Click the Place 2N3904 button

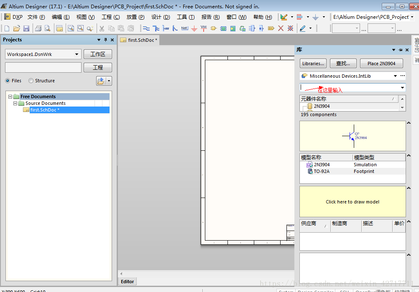[381, 63]
